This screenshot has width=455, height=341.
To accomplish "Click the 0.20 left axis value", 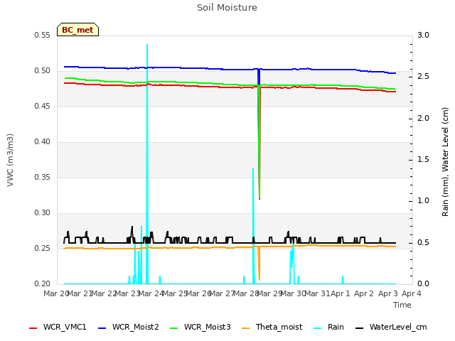I will [x=43, y=284].
